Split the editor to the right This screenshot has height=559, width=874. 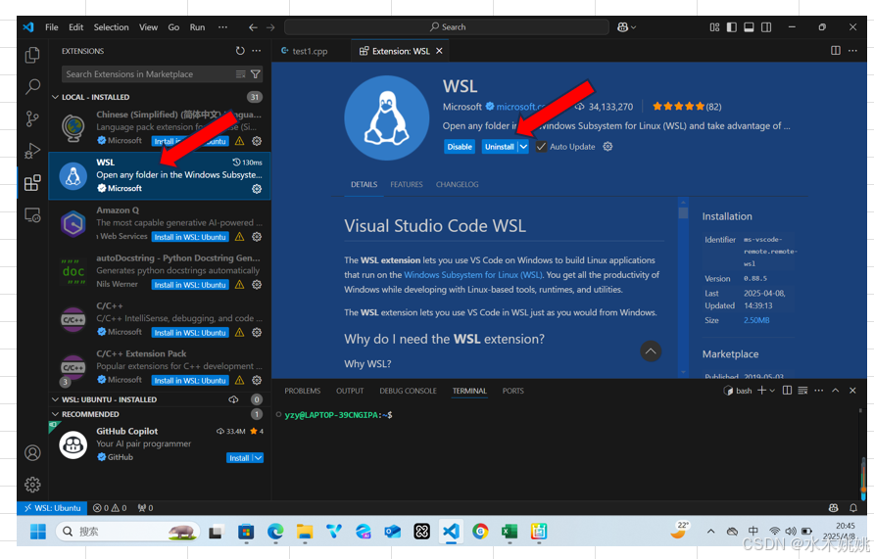836,51
